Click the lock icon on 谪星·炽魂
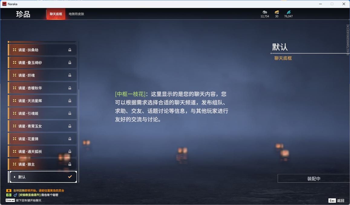The image size is (350, 205). pos(70,75)
